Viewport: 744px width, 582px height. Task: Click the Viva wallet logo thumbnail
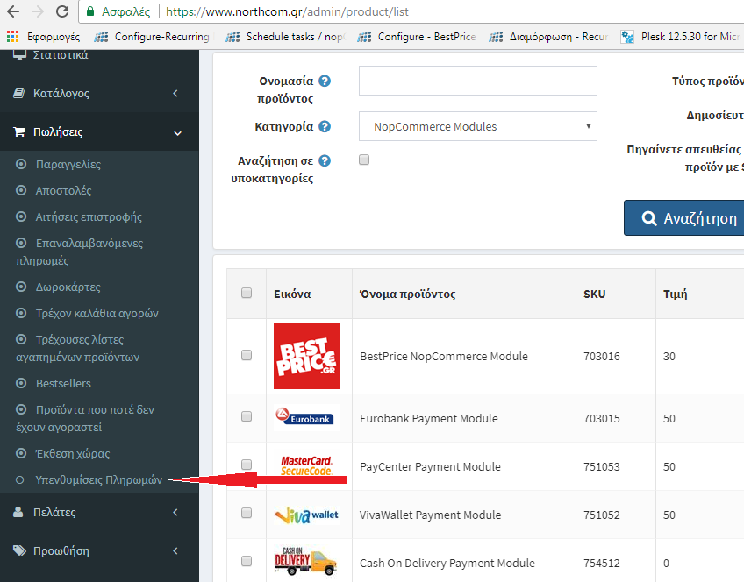click(306, 515)
